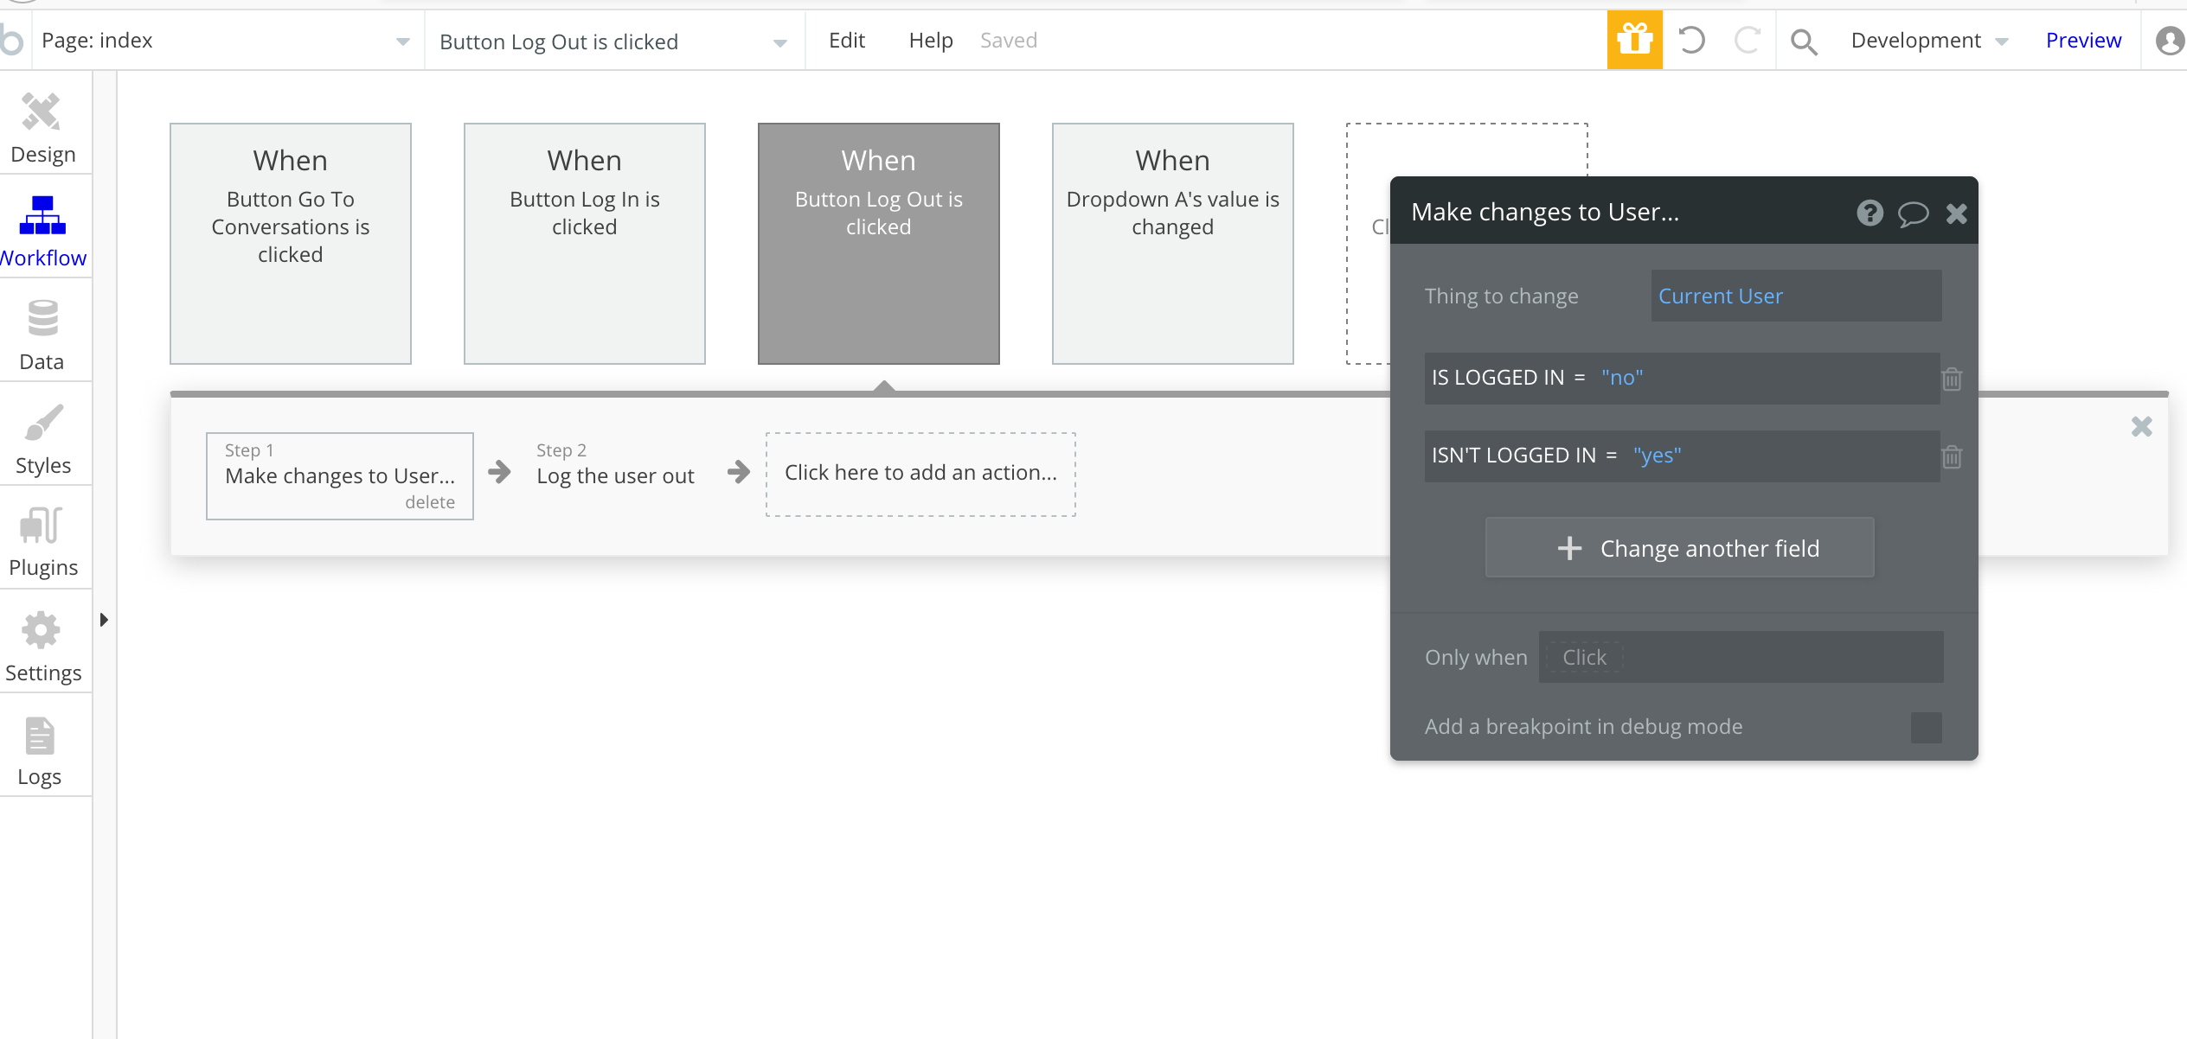This screenshot has width=2187, height=1039.
Task: Expand the sidebar using the small arrow
Action: coord(104,620)
